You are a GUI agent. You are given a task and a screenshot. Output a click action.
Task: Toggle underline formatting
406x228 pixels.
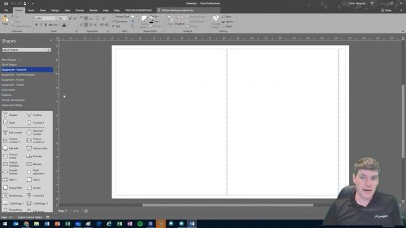[46, 25]
